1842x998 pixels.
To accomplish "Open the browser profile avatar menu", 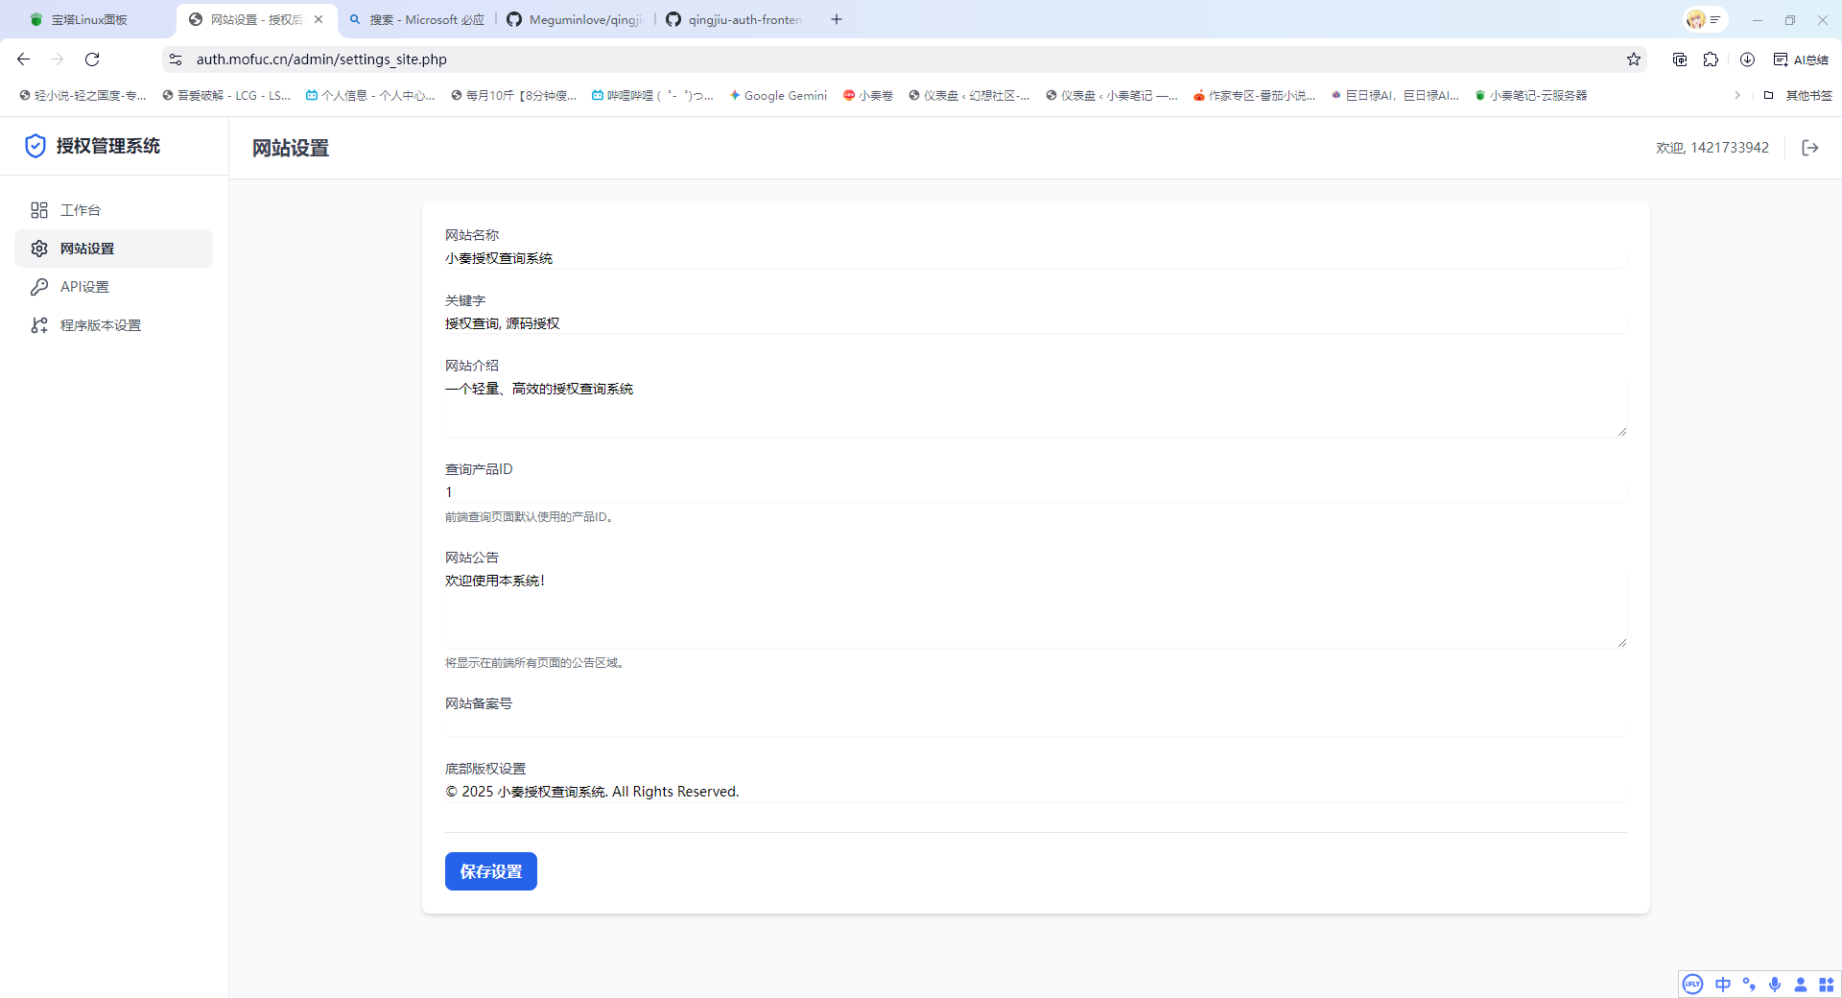I will click(1698, 19).
